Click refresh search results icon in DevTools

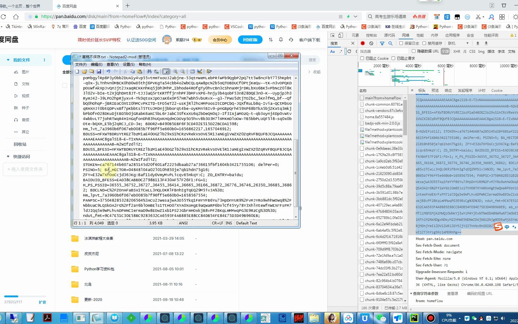point(349,51)
